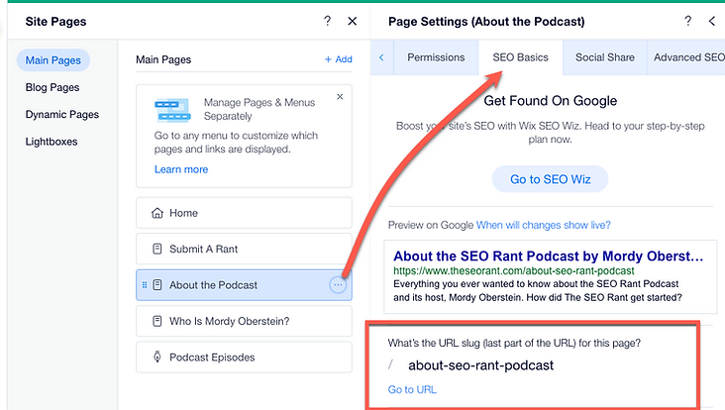Click drag handle on About the Podcast
The image size is (725, 410).
click(x=145, y=285)
